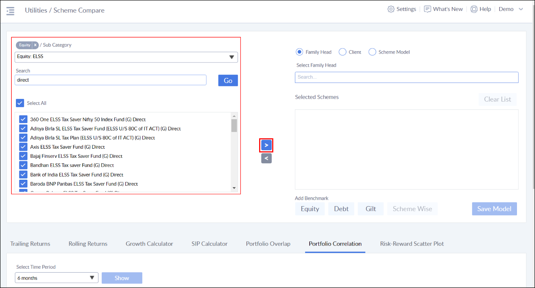Switch to Trailing Returns tab
The image size is (535, 288).
[30, 244]
